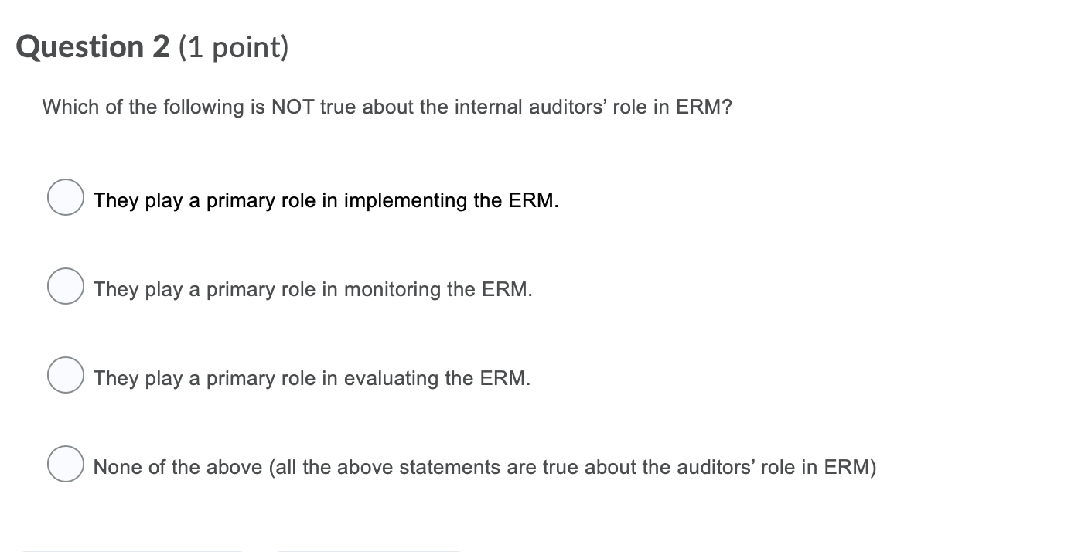Click the answer text about evaluating the ERM

coord(311,378)
